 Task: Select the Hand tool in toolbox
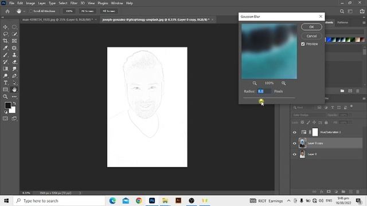pos(14,90)
